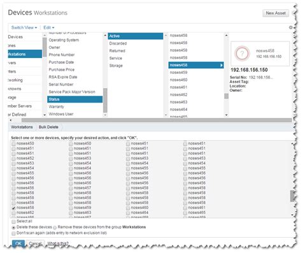302x253 pixels.
Task: Switch to the Bulk Delete tab
Action: 48,127
